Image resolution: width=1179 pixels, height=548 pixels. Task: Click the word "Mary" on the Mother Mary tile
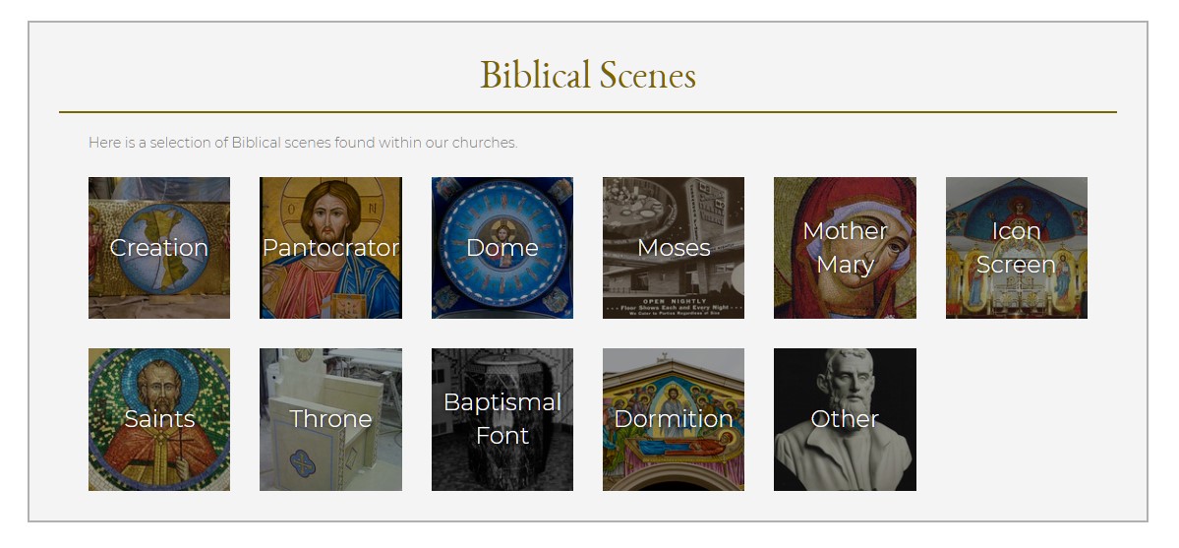(845, 265)
